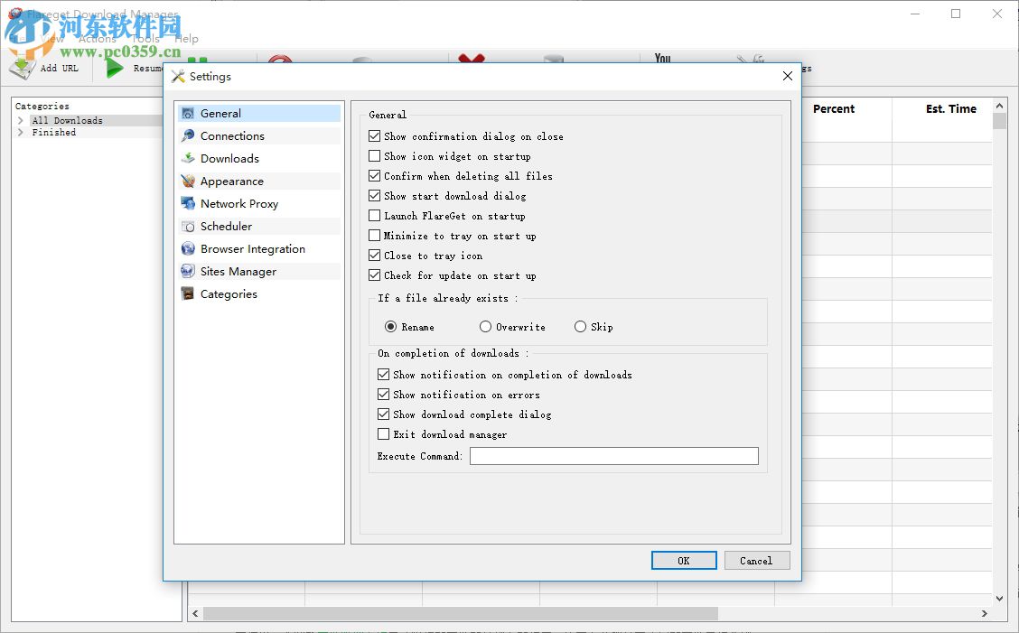This screenshot has height=633, width=1019.
Task: Click down arrow of vertical scrollbar
Action: 999,599
